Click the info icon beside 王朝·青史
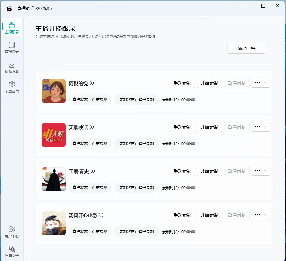 (x=92, y=171)
